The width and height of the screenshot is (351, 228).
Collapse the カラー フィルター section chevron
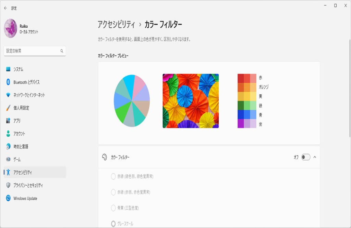coord(315,157)
